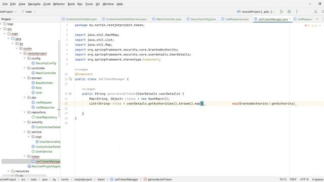Screen dimensions: 324x182
Task: Open Role class in the project tree
Action: [x=38, y=87]
